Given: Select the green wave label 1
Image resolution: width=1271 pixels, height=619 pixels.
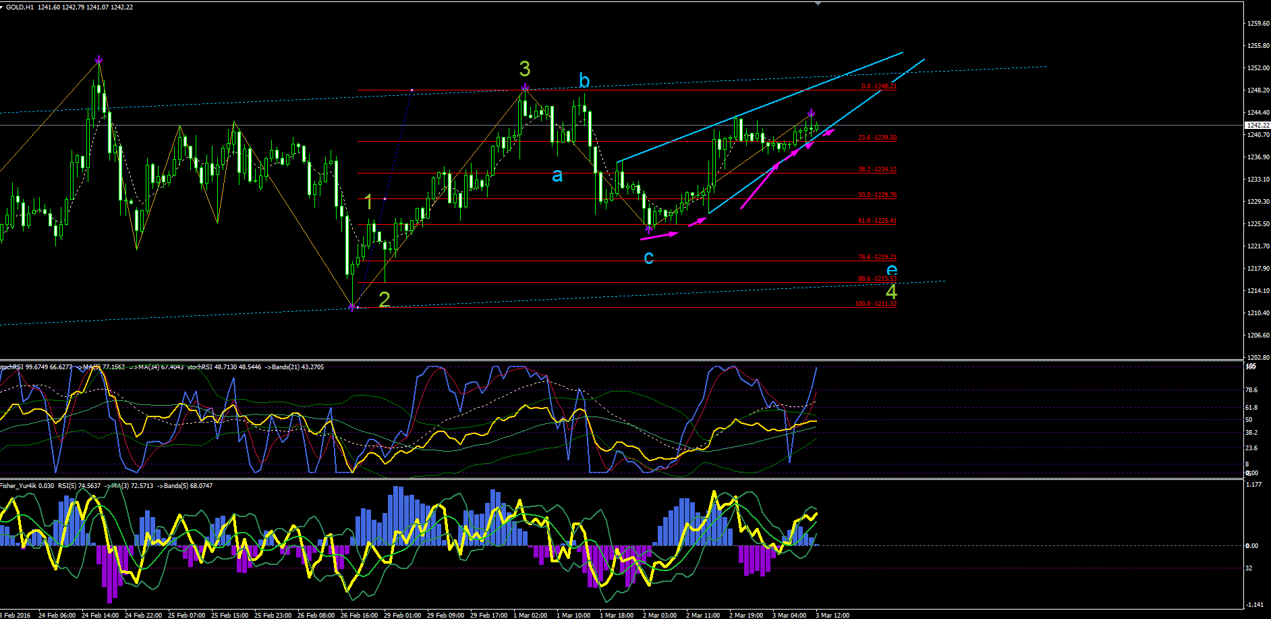Looking at the screenshot, I should tap(368, 201).
